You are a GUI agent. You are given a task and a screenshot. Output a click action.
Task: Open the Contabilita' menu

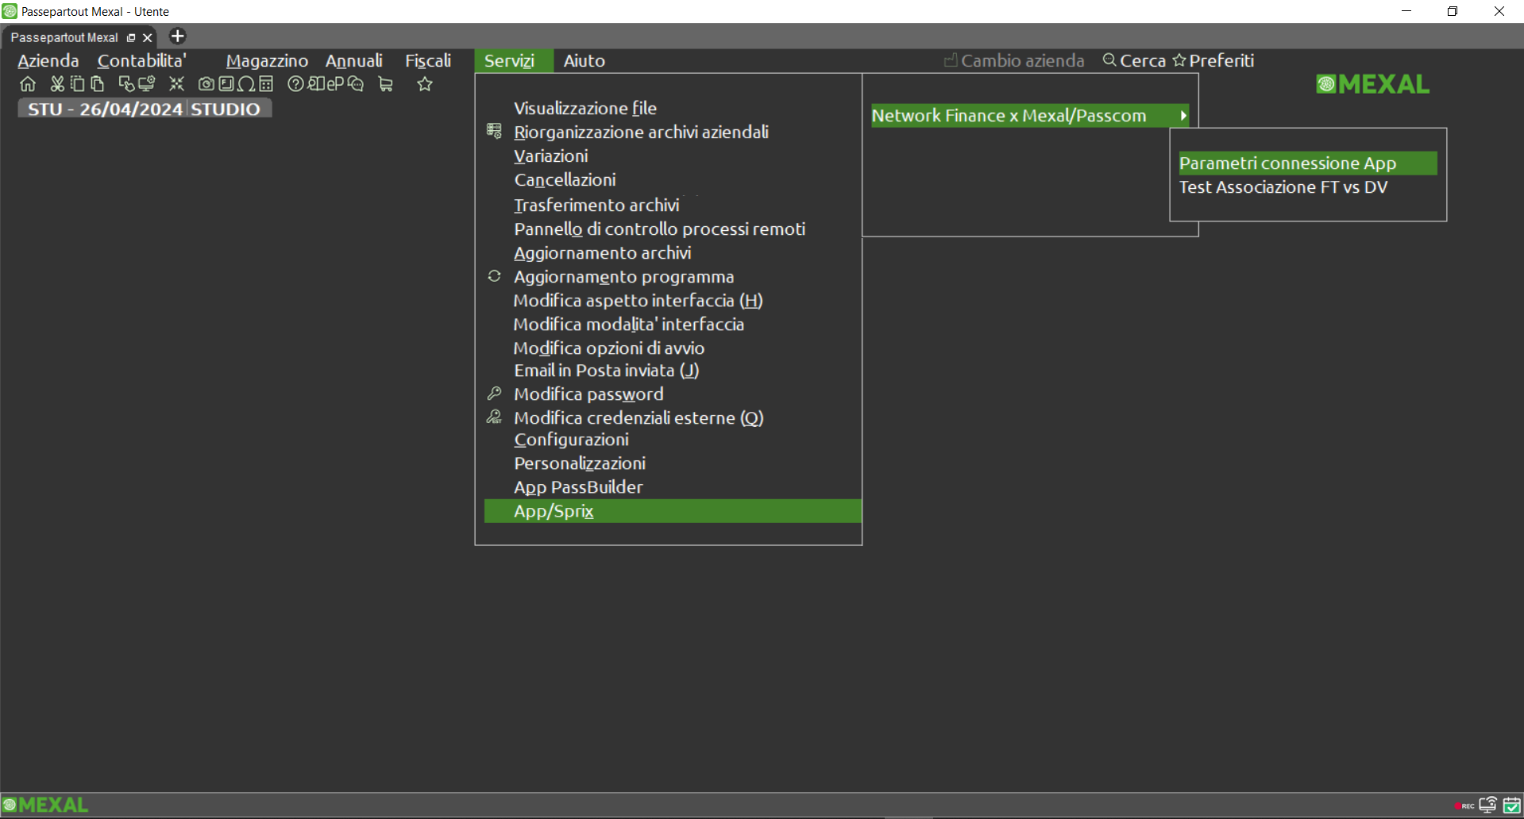(x=141, y=61)
